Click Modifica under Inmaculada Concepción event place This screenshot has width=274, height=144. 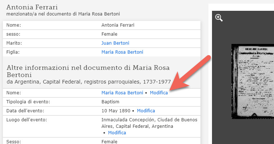[x=117, y=132]
